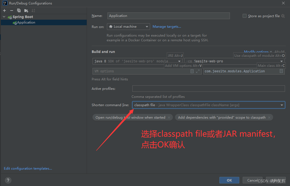Open the VM options list editor icon
The image size is (290, 186).
[192, 71]
